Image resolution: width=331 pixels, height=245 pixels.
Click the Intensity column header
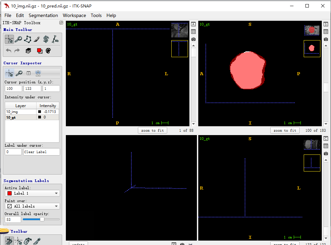48,106
